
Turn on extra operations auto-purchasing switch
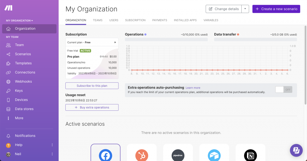point(284,90)
